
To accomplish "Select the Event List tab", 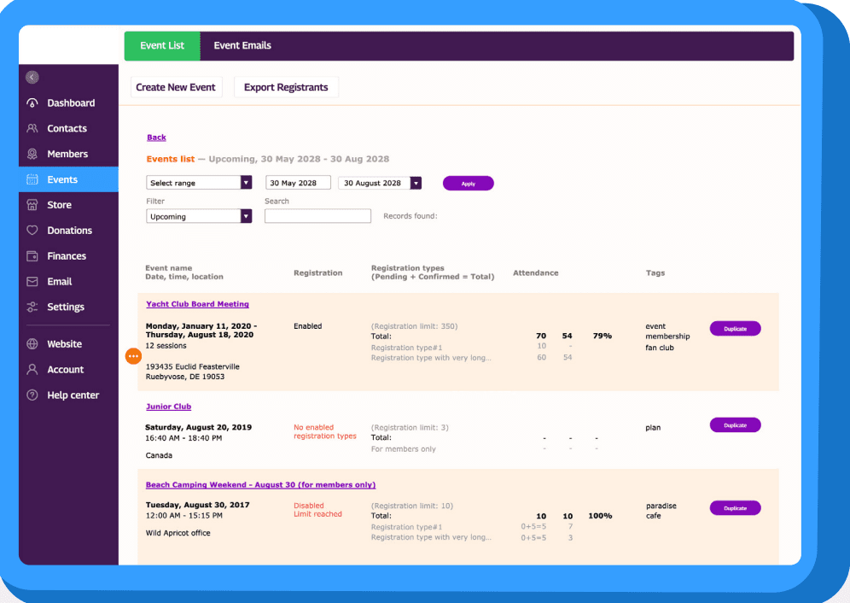I will click(162, 46).
